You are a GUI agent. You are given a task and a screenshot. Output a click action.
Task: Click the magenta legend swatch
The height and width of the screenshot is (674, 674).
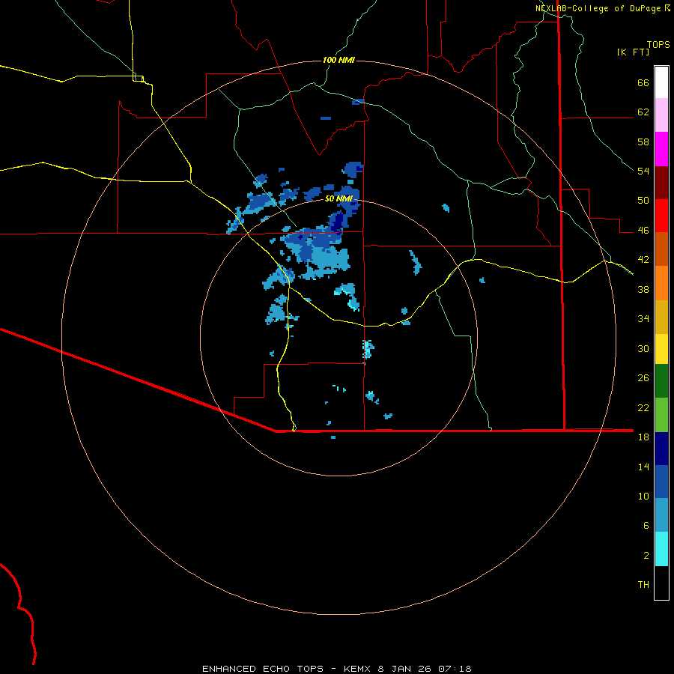click(x=661, y=149)
